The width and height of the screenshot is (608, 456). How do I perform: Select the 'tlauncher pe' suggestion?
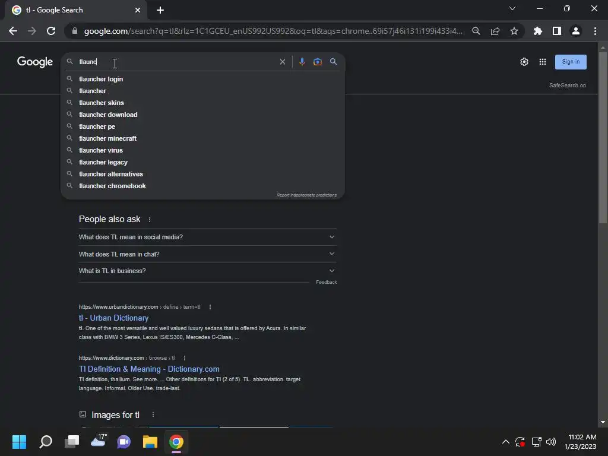coord(203,126)
